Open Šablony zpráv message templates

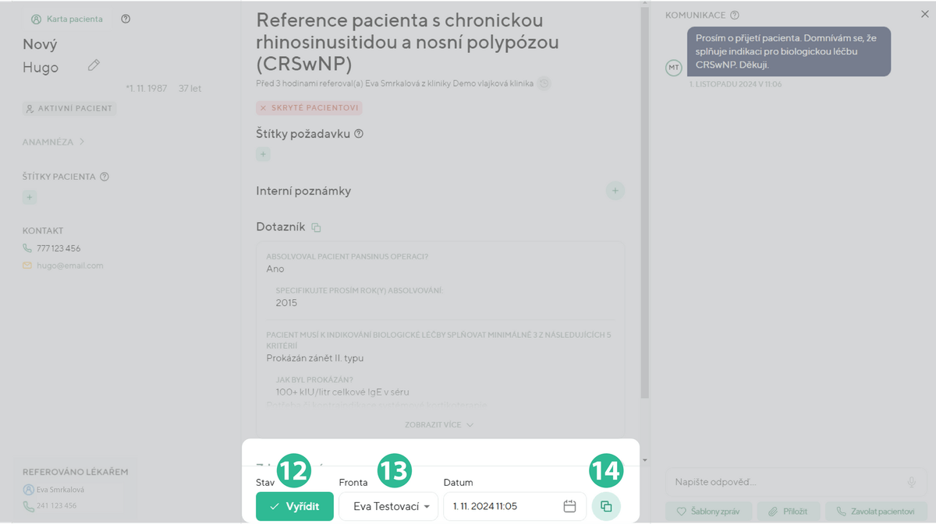pyautogui.click(x=708, y=512)
